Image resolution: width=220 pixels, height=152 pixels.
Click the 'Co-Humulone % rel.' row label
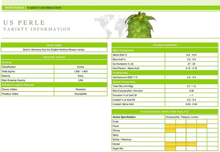pos(123,64)
